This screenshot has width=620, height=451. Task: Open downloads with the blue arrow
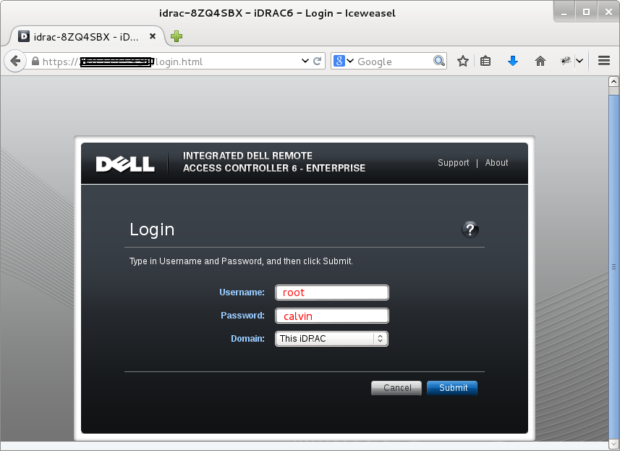(x=512, y=61)
